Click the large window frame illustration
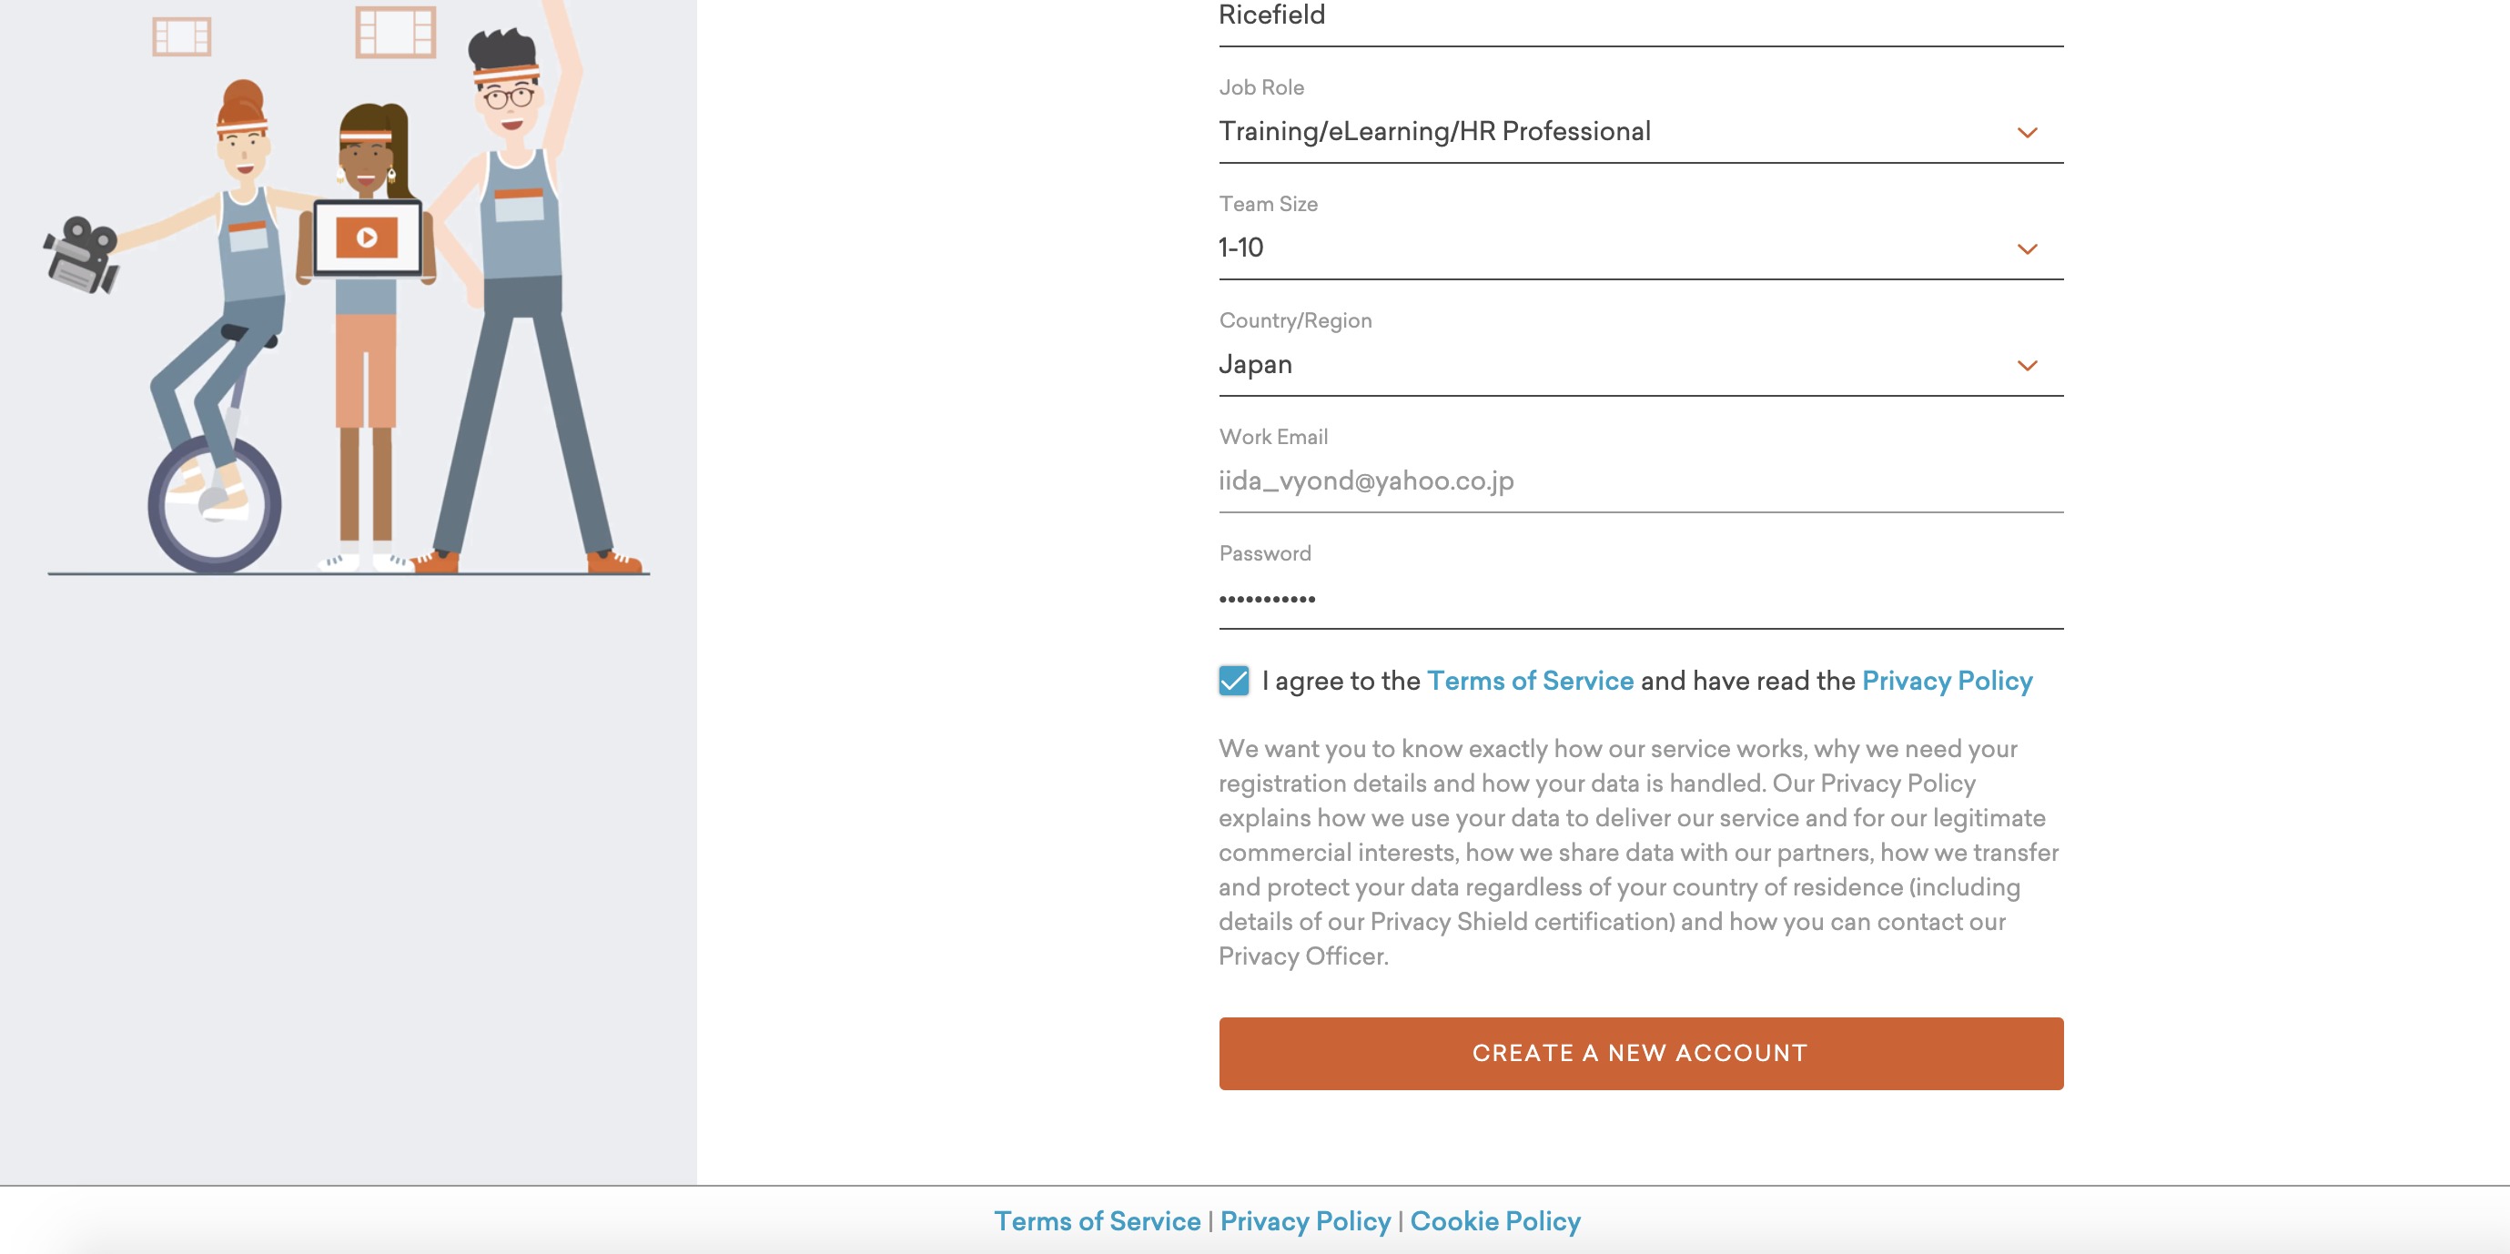The height and width of the screenshot is (1254, 2510). coord(396,31)
